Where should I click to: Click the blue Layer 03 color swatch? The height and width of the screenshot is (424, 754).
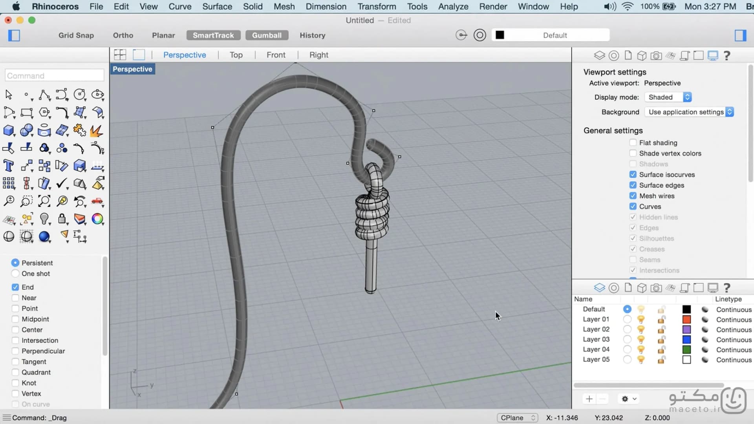tap(686, 339)
